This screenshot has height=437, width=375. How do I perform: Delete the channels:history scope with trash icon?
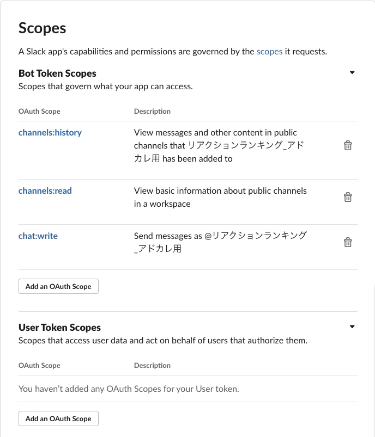tap(348, 145)
